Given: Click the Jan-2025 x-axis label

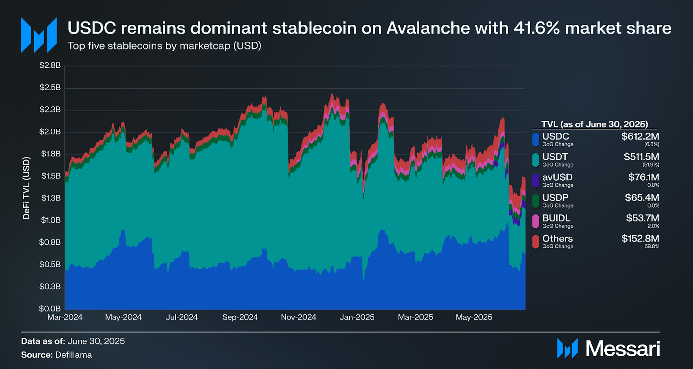Looking at the screenshot, I should click(357, 317).
